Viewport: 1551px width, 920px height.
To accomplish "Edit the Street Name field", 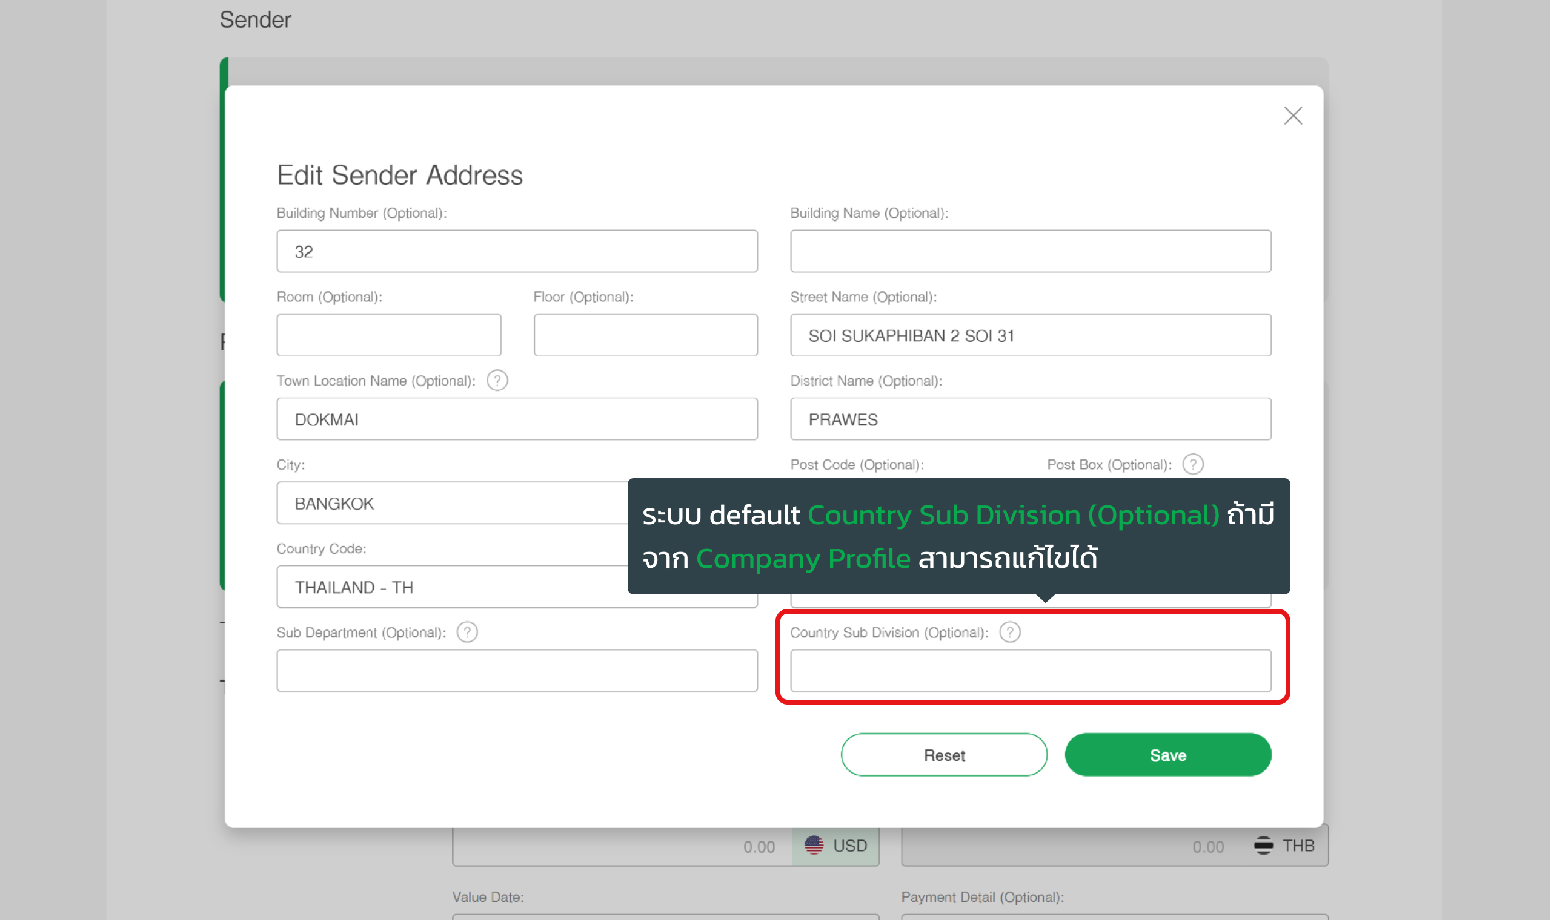I will 1031,335.
